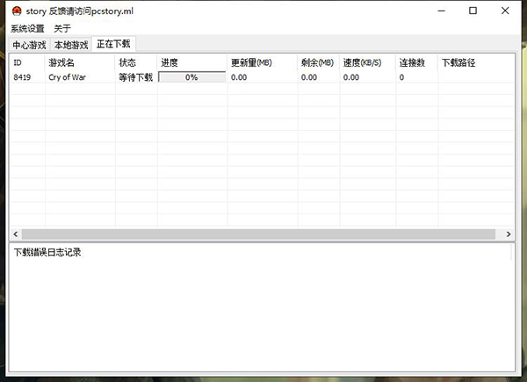This screenshot has height=382, width=527.
Task: Click the 进度 column header
Action: pos(191,63)
